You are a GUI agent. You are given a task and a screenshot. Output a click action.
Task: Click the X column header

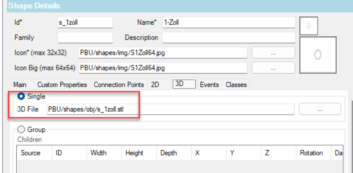click(x=209, y=153)
